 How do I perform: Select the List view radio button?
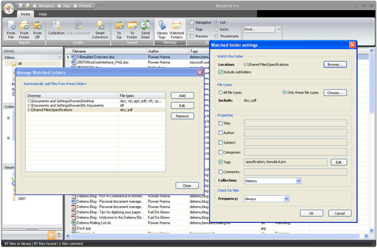pyautogui.click(x=216, y=23)
